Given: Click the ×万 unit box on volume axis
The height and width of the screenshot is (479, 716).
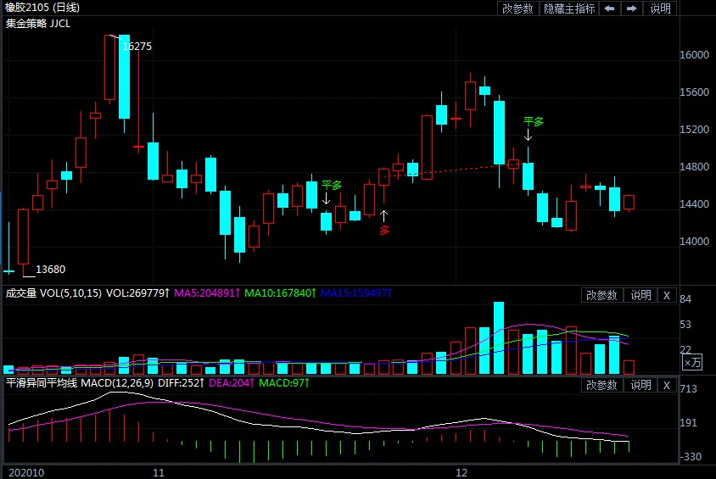Looking at the screenshot, I should [x=692, y=362].
